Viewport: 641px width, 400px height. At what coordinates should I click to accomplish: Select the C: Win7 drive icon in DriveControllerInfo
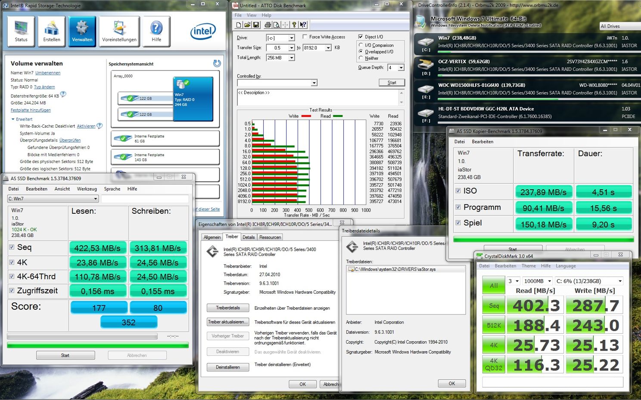coord(426,42)
